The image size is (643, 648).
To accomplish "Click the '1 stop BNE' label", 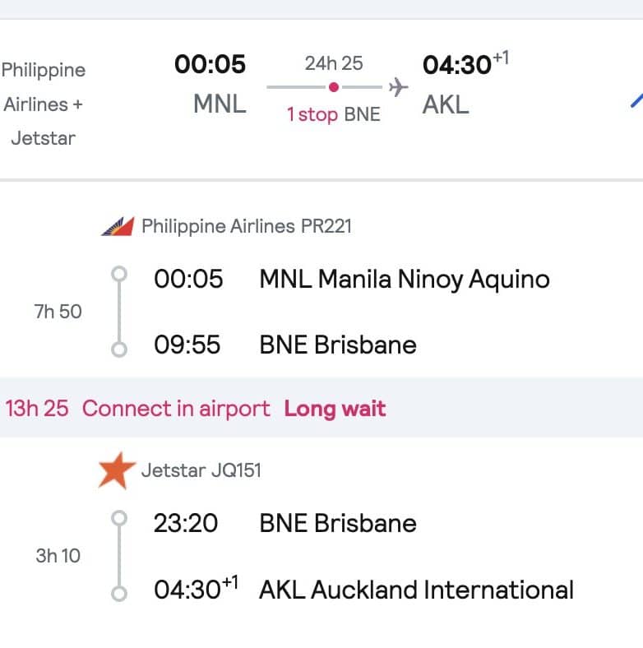I will [x=333, y=114].
